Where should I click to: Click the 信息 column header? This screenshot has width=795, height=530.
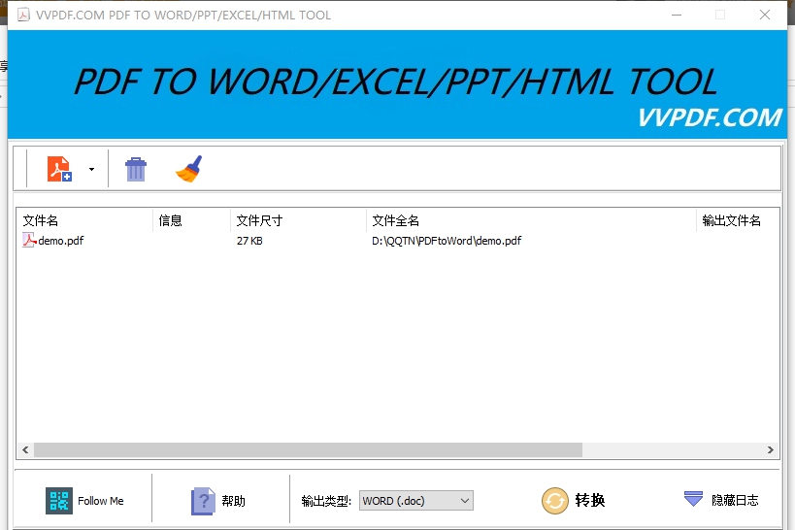pos(191,220)
